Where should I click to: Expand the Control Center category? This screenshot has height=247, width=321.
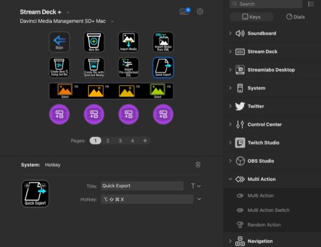coord(230,124)
